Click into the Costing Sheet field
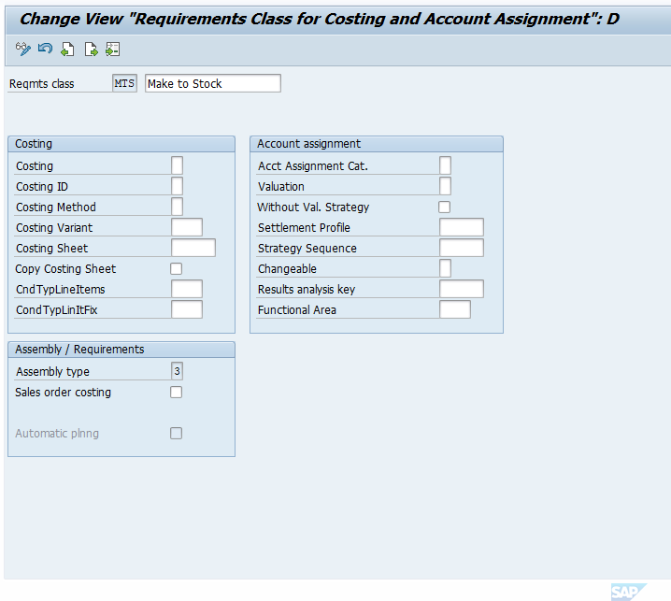Screen dimensions: 671x601 [193, 248]
